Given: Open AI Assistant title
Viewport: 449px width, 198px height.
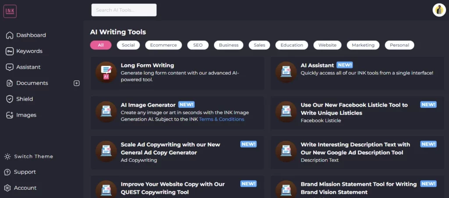Looking at the screenshot, I should tap(317, 65).
